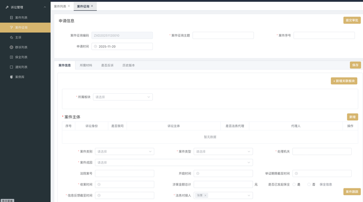The width and height of the screenshot is (363, 202).
Task: Click the 提交审批 button
Action: coord(352,20)
